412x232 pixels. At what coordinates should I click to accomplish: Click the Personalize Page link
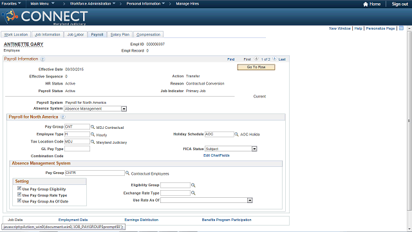380,28
